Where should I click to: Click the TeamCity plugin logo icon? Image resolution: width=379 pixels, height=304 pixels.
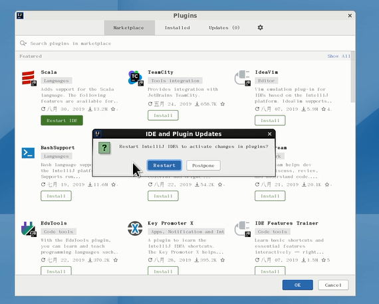pyautogui.click(x=136, y=78)
